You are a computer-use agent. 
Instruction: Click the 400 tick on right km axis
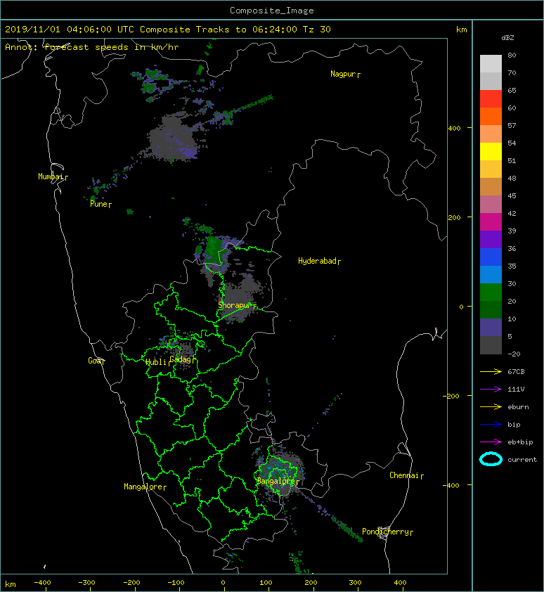454,129
